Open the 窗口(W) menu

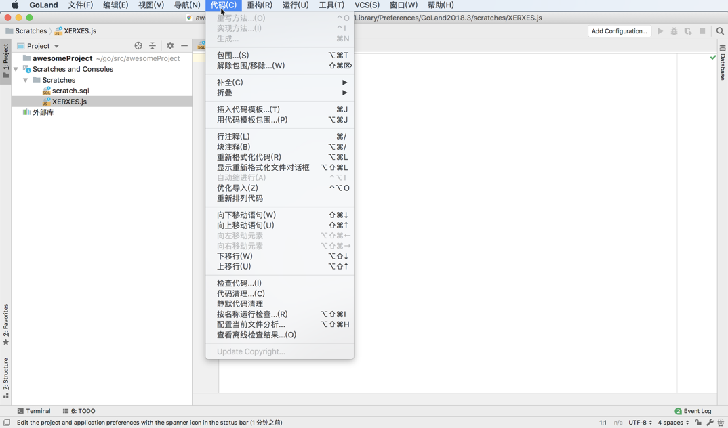[403, 5]
